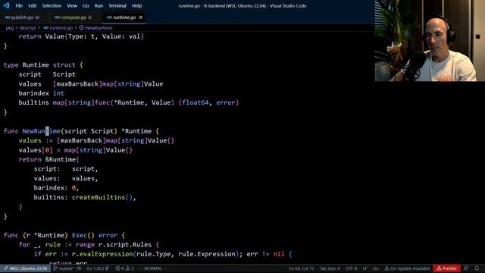Click the VS Code logo icon
This screenshot has width=485, height=273.
6,5
